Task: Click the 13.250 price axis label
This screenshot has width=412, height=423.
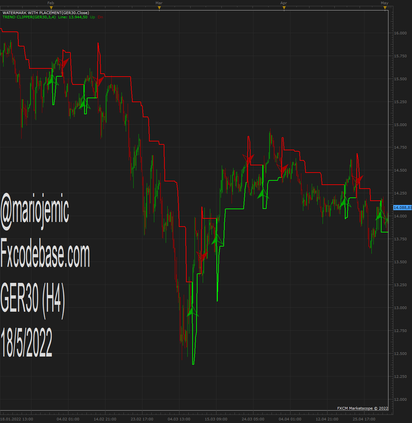Action: pyautogui.click(x=400, y=285)
